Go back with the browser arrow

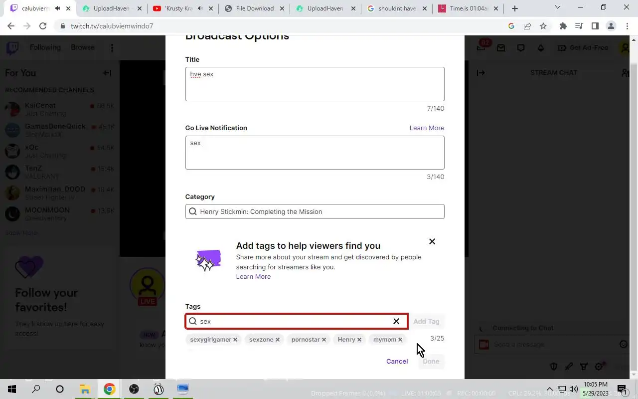click(x=11, y=26)
